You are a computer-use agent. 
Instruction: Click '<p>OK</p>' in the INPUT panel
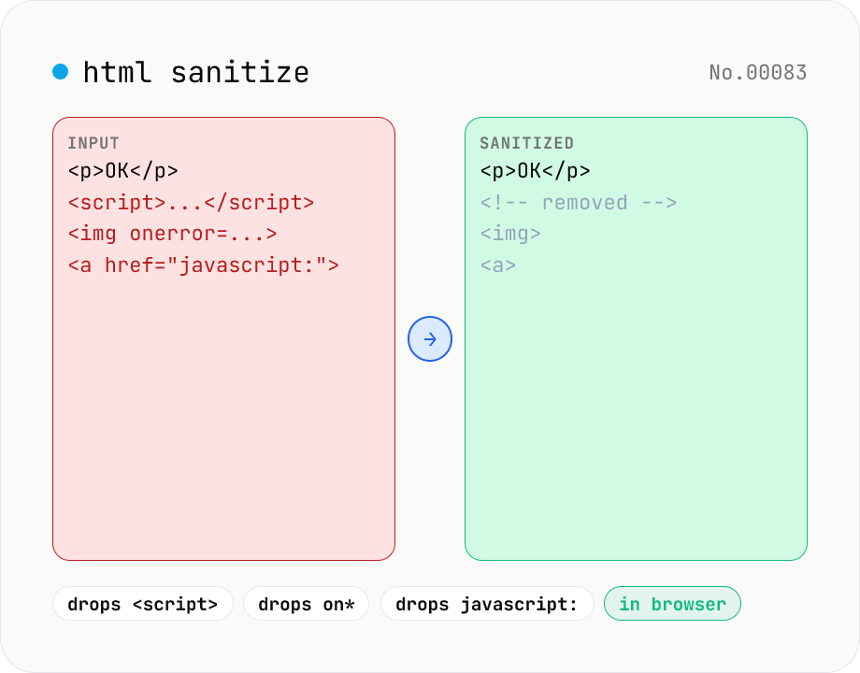(123, 170)
